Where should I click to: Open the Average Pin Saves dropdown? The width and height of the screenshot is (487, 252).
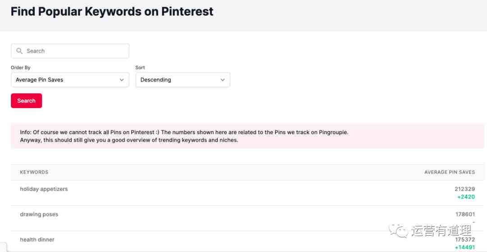(x=70, y=80)
